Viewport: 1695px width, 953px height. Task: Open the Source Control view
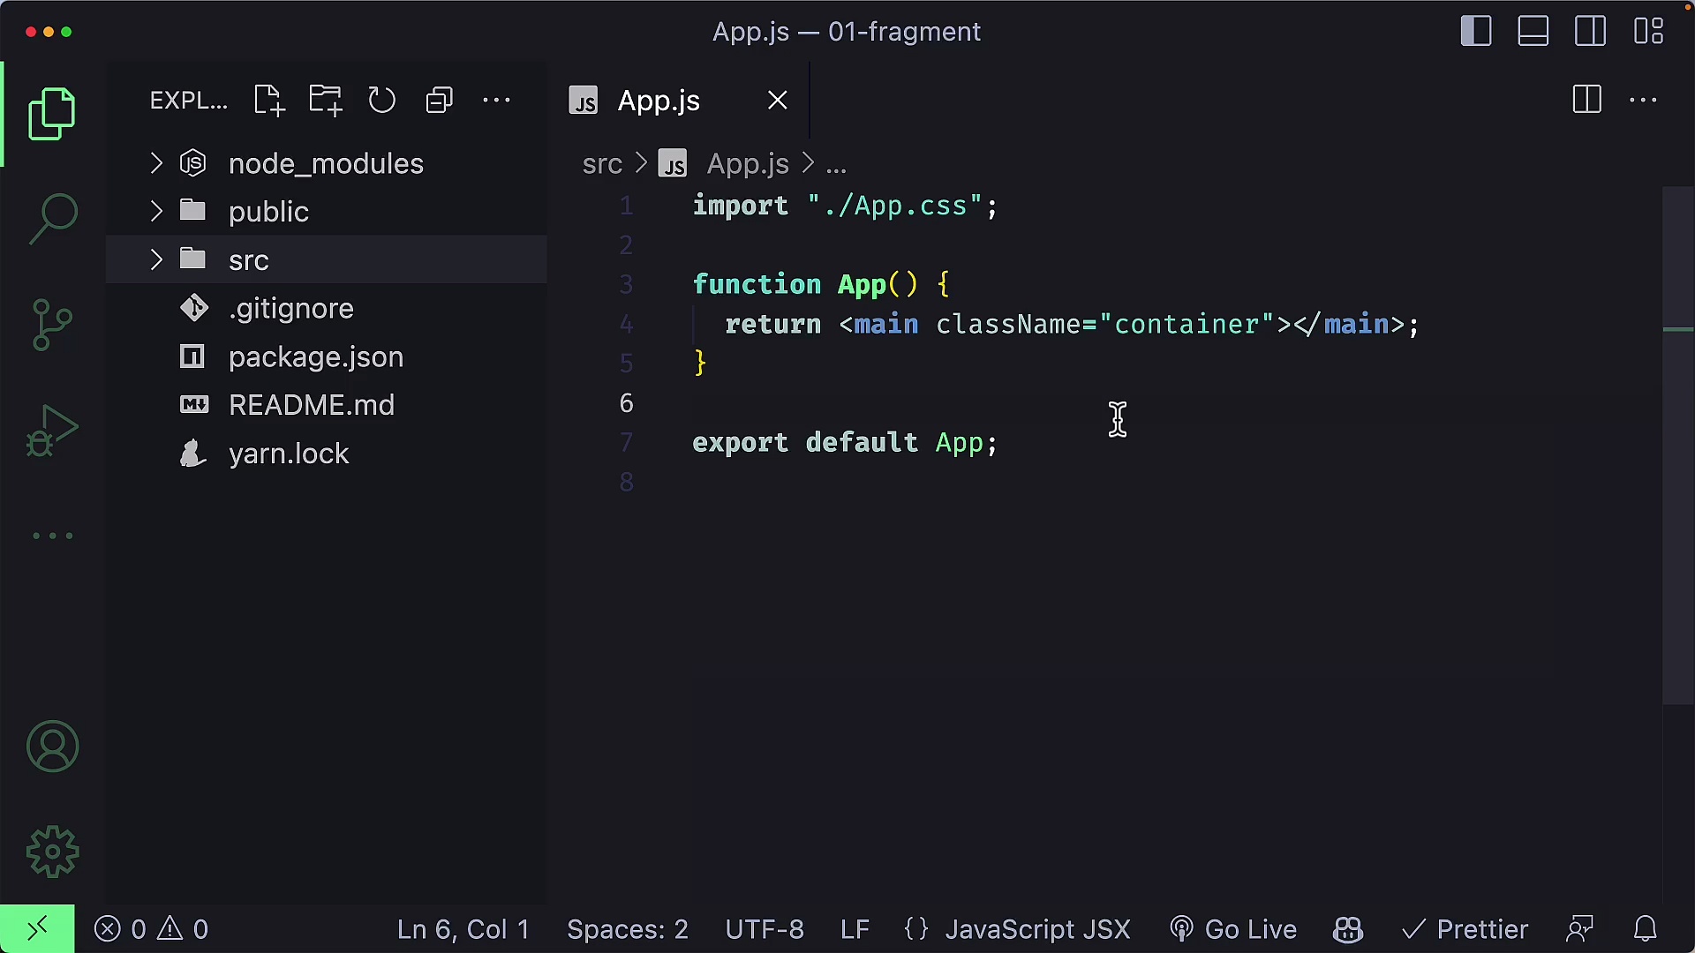pyautogui.click(x=53, y=325)
